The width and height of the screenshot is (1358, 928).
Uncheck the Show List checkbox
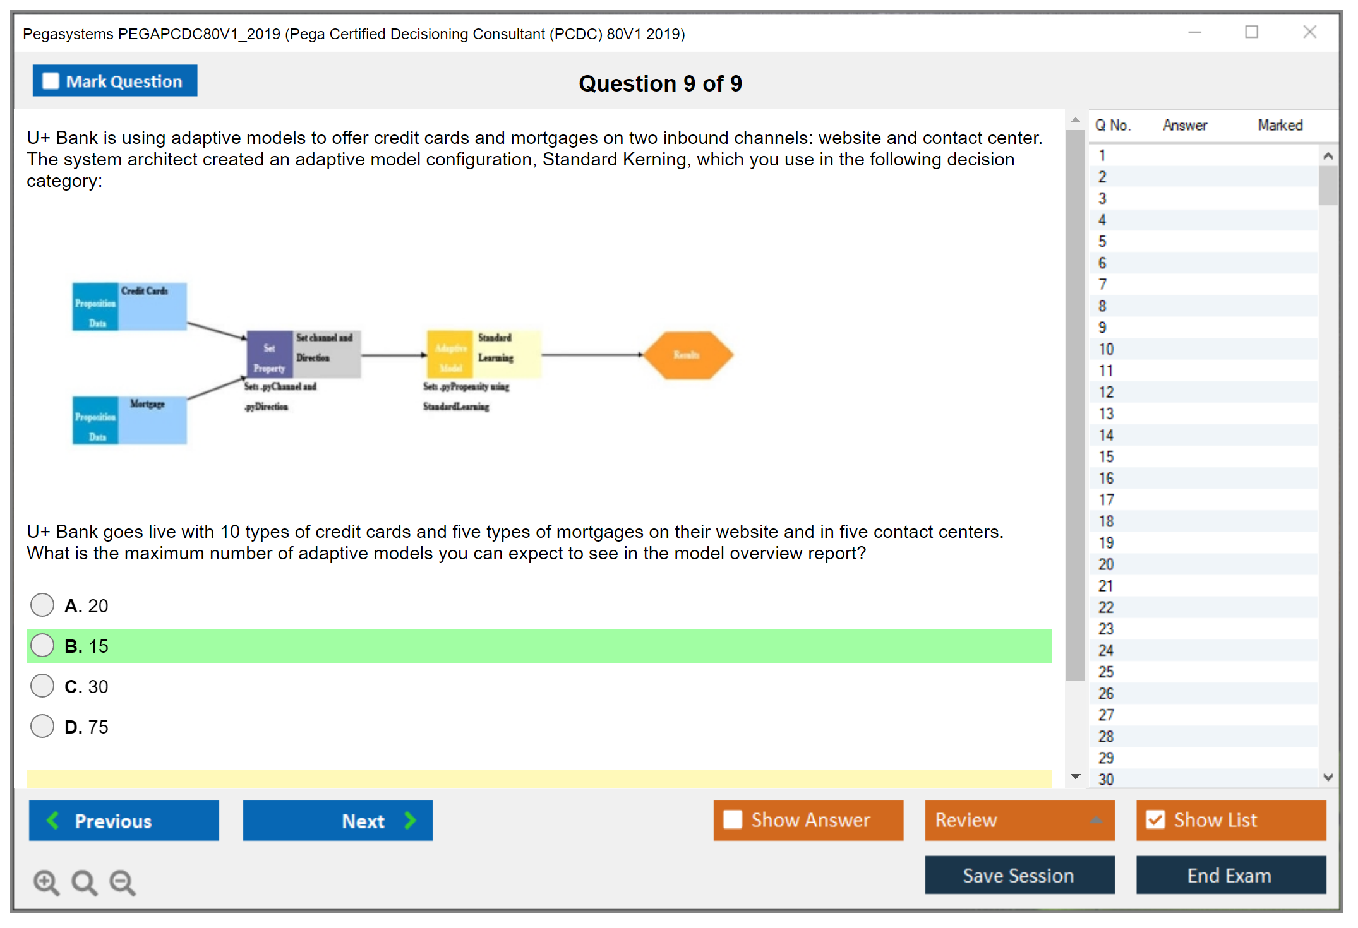(1155, 819)
